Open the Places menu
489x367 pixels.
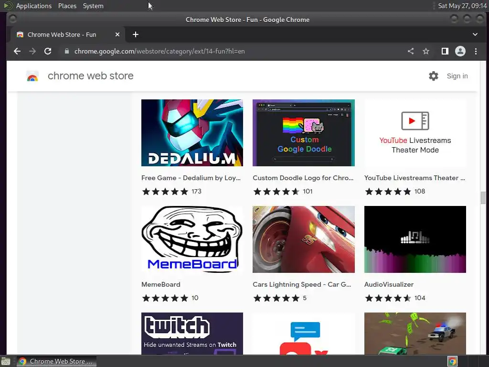[67, 6]
